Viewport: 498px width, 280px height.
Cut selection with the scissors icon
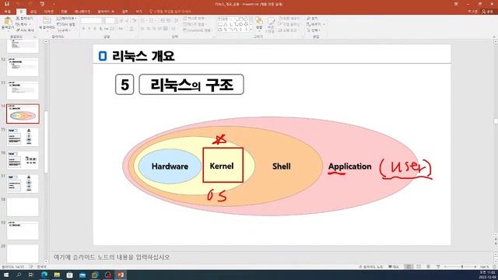pyautogui.click(x=24, y=19)
